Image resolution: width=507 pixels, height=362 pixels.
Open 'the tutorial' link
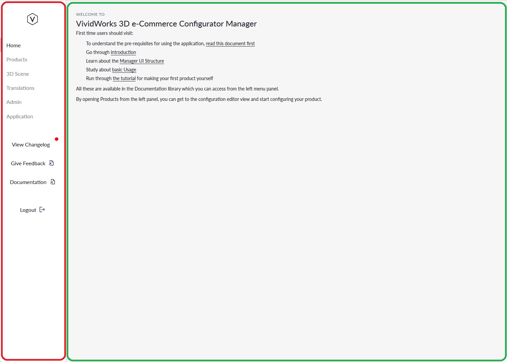click(x=124, y=78)
